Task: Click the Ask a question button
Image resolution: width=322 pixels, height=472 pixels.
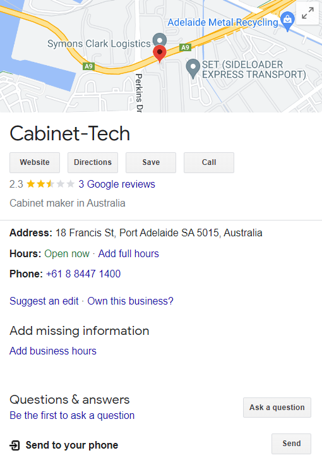Action: [x=277, y=408]
